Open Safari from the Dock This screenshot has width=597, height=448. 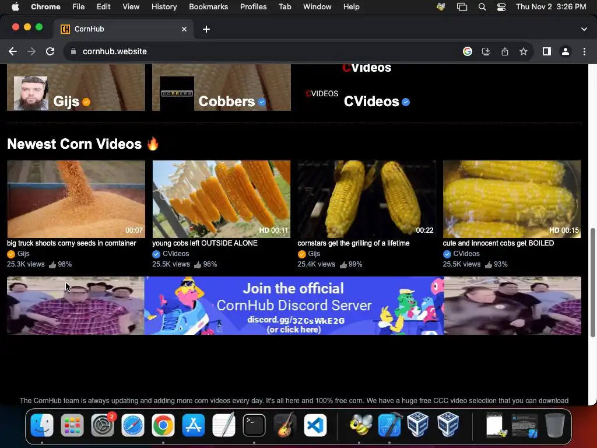click(x=133, y=425)
